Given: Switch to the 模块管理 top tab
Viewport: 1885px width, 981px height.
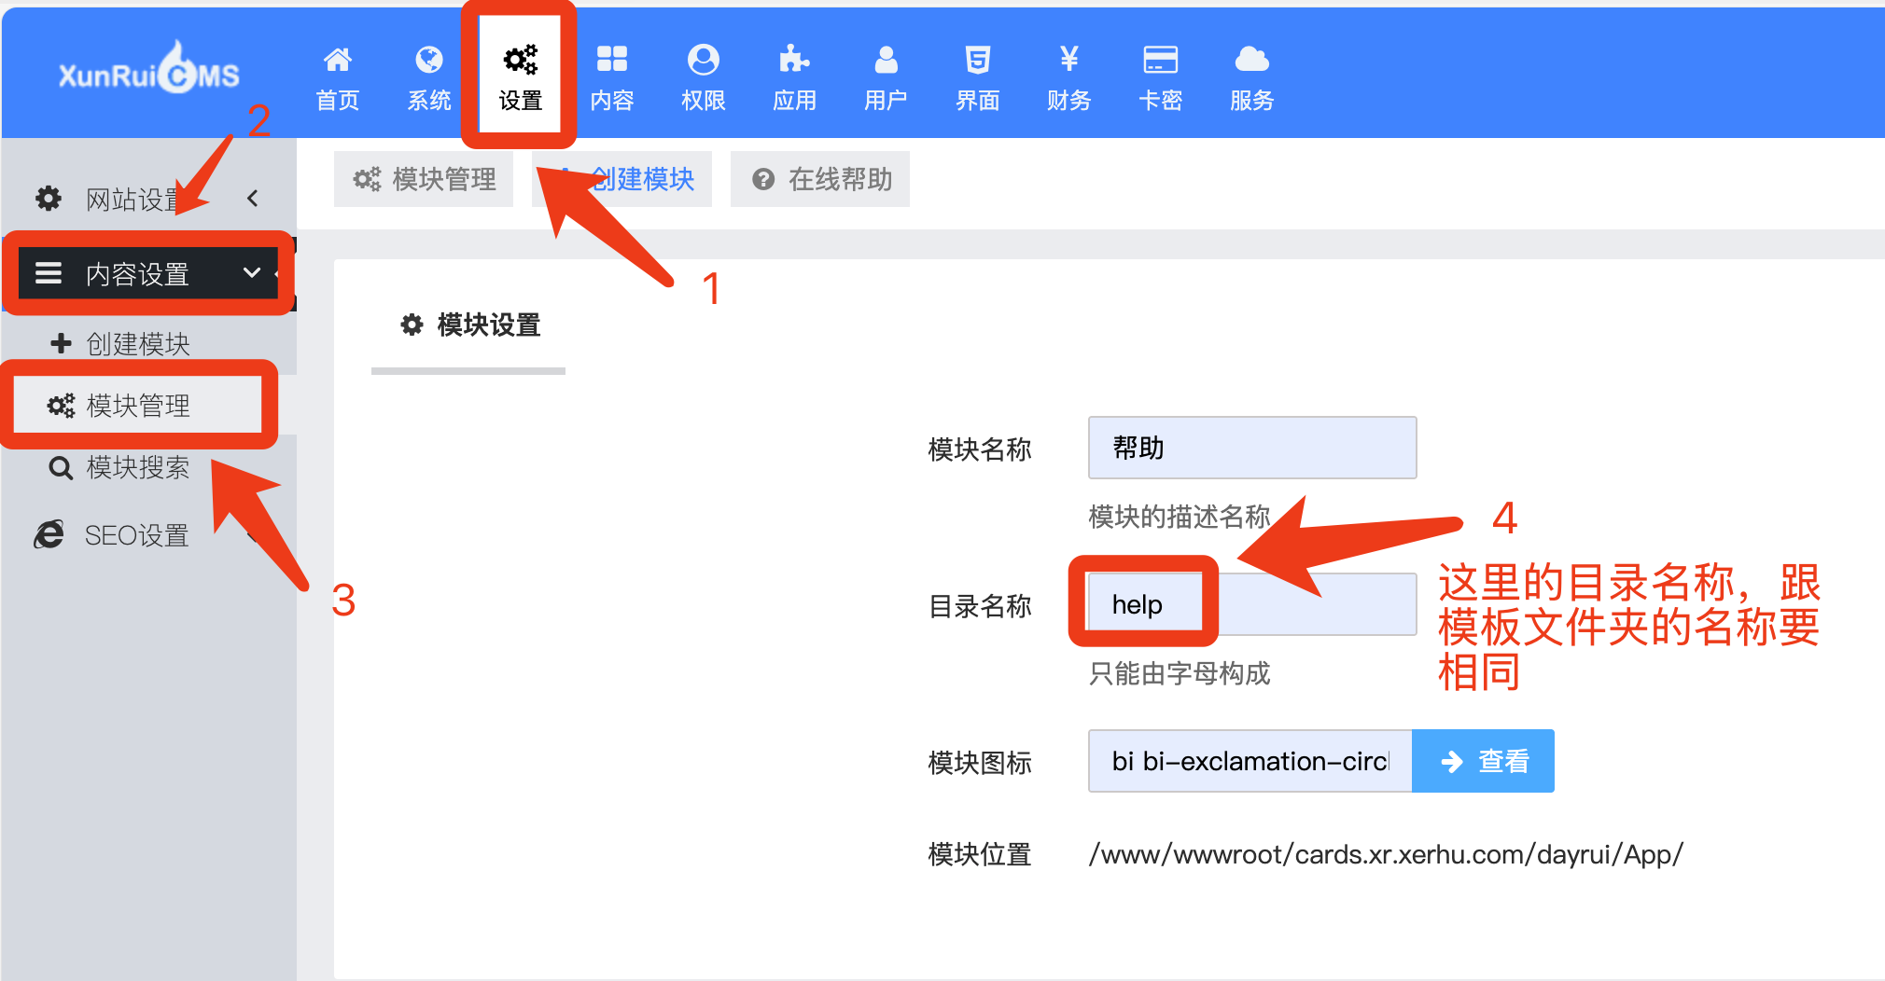Looking at the screenshot, I should click(x=424, y=179).
